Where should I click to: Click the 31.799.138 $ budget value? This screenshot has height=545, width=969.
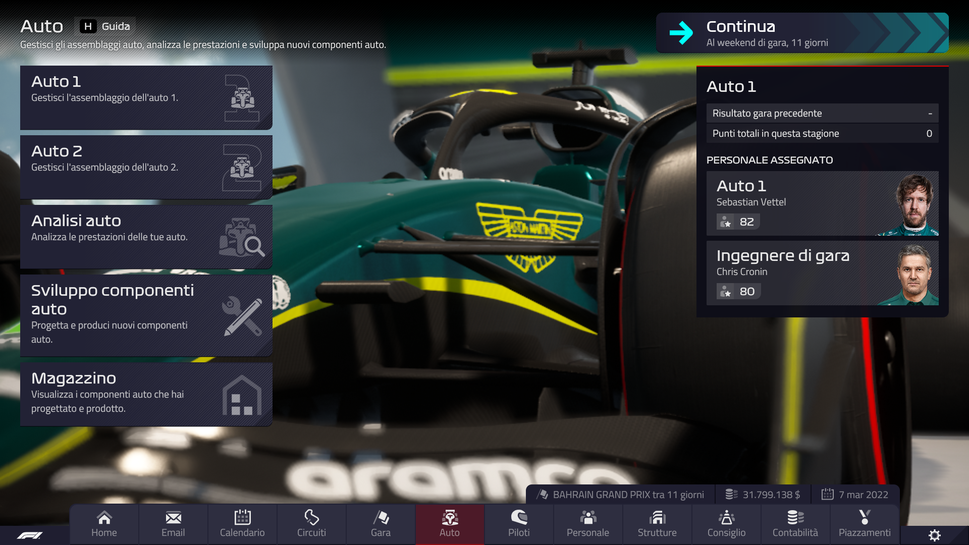(771, 495)
